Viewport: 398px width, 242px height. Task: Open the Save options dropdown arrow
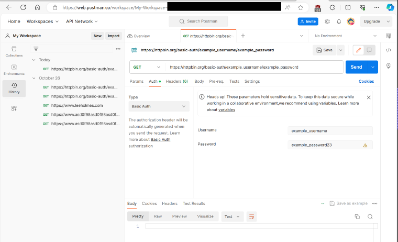340,50
